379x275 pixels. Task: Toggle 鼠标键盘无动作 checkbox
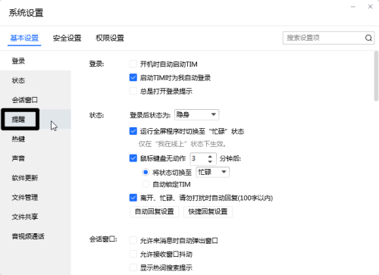133,158
